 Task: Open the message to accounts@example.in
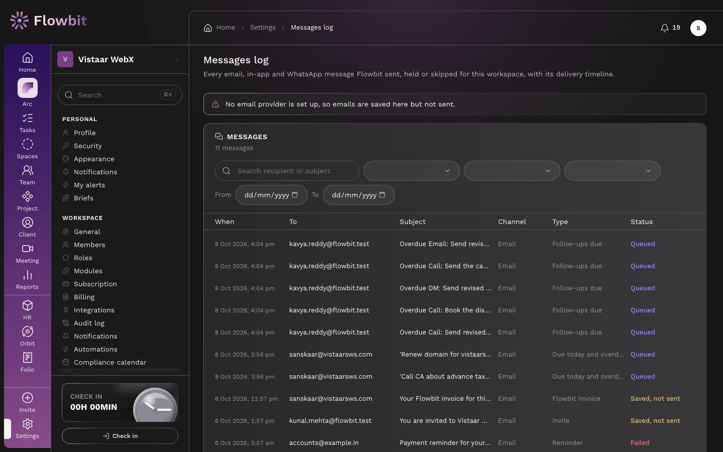[455, 442]
